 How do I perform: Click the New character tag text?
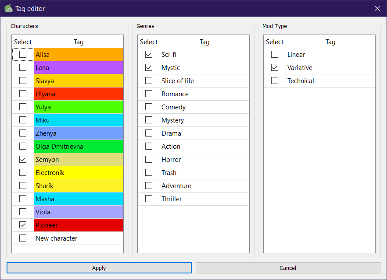[x=57, y=238]
